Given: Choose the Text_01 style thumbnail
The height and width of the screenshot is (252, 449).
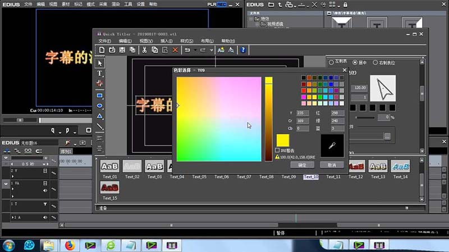Looking at the screenshot, I should coord(109,166).
